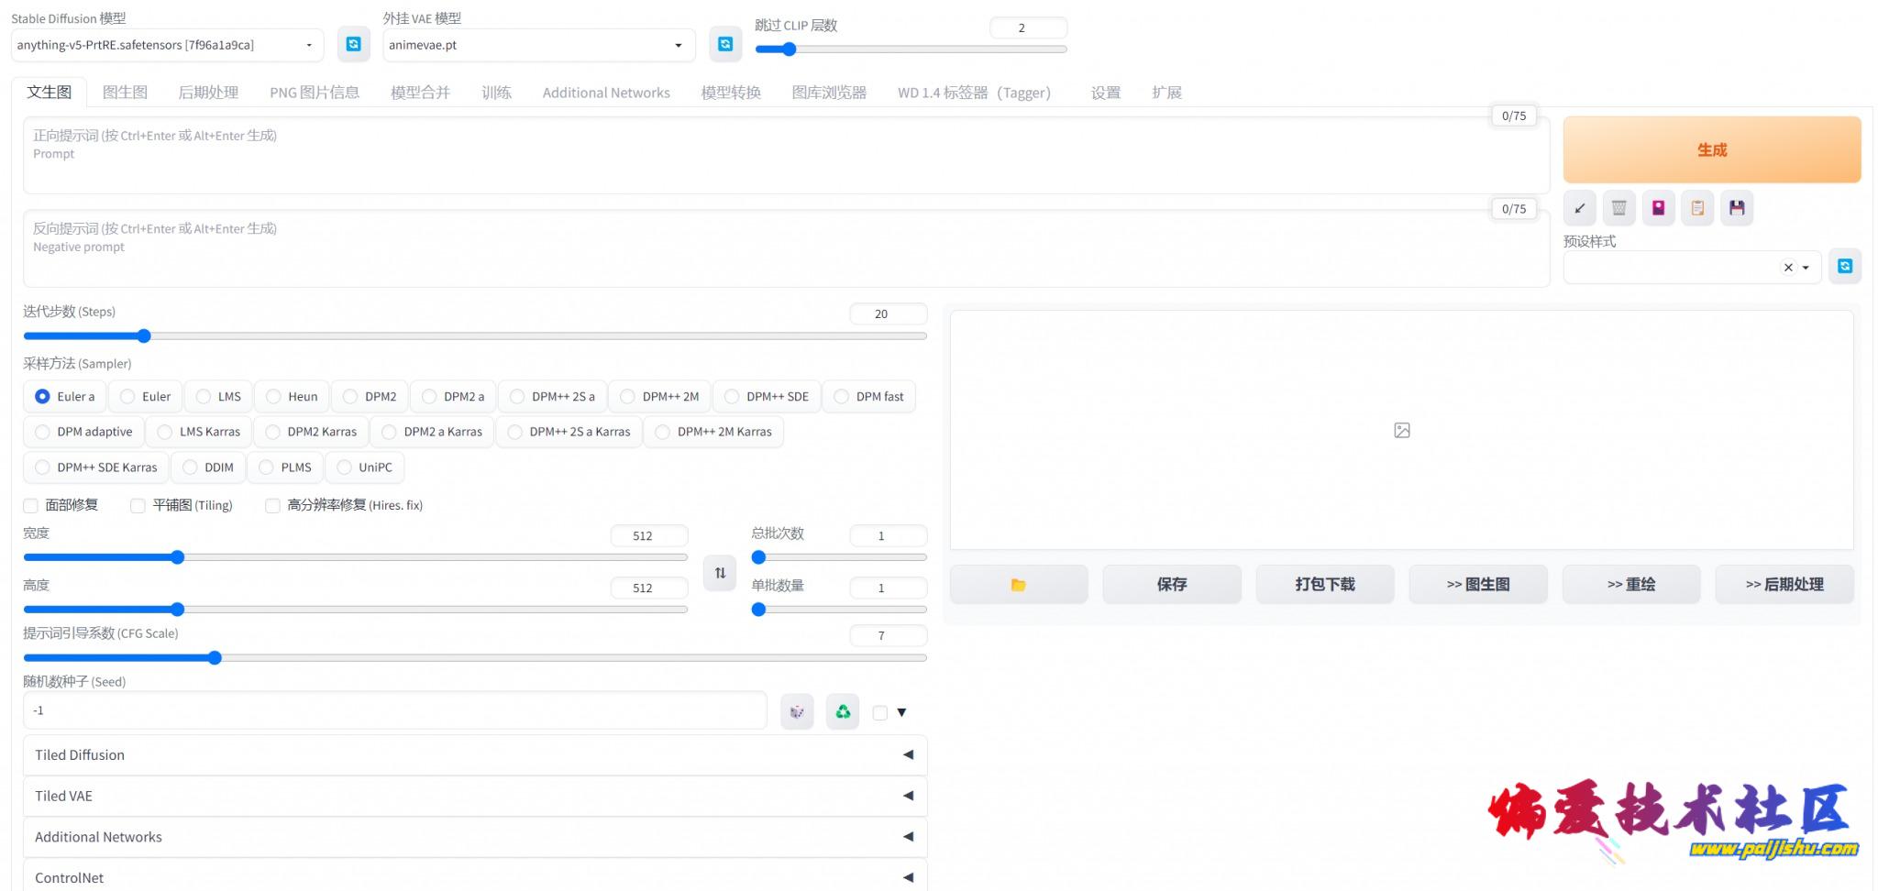Open the 图库浏览器 tab

[x=829, y=93]
